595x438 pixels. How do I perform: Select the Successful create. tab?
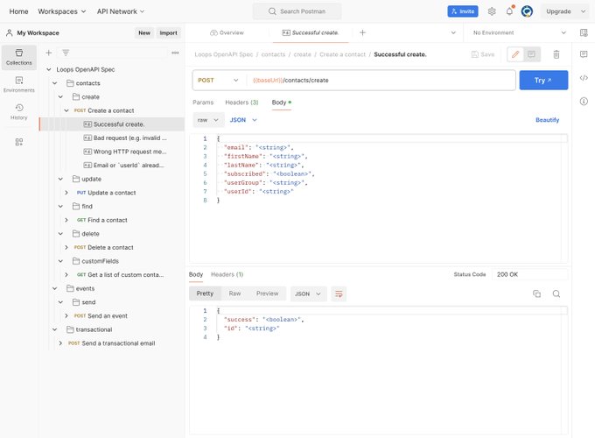click(311, 32)
